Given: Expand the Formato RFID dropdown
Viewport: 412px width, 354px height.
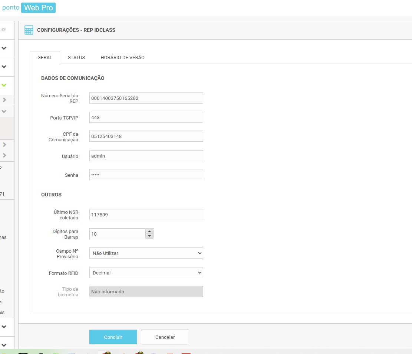Looking at the screenshot, I should tap(146, 273).
